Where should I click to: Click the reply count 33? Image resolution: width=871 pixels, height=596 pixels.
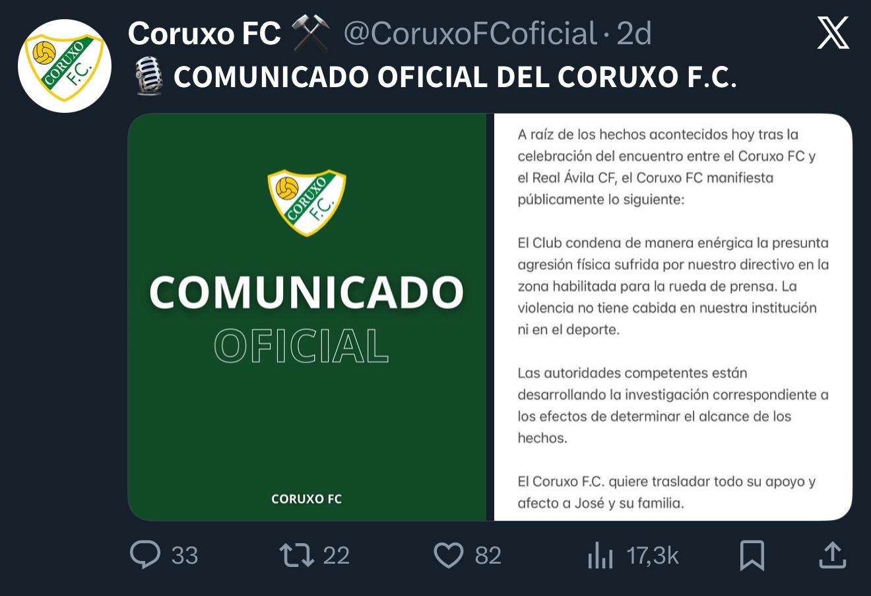click(185, 555)
